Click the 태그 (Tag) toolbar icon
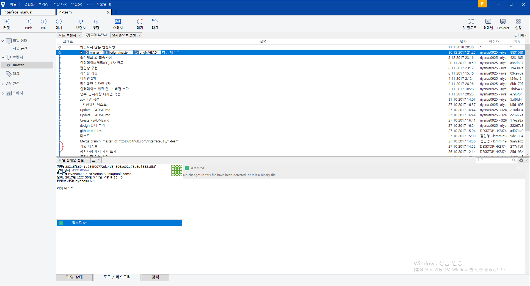This screenshot has width=530, height=286. point(155,24)
